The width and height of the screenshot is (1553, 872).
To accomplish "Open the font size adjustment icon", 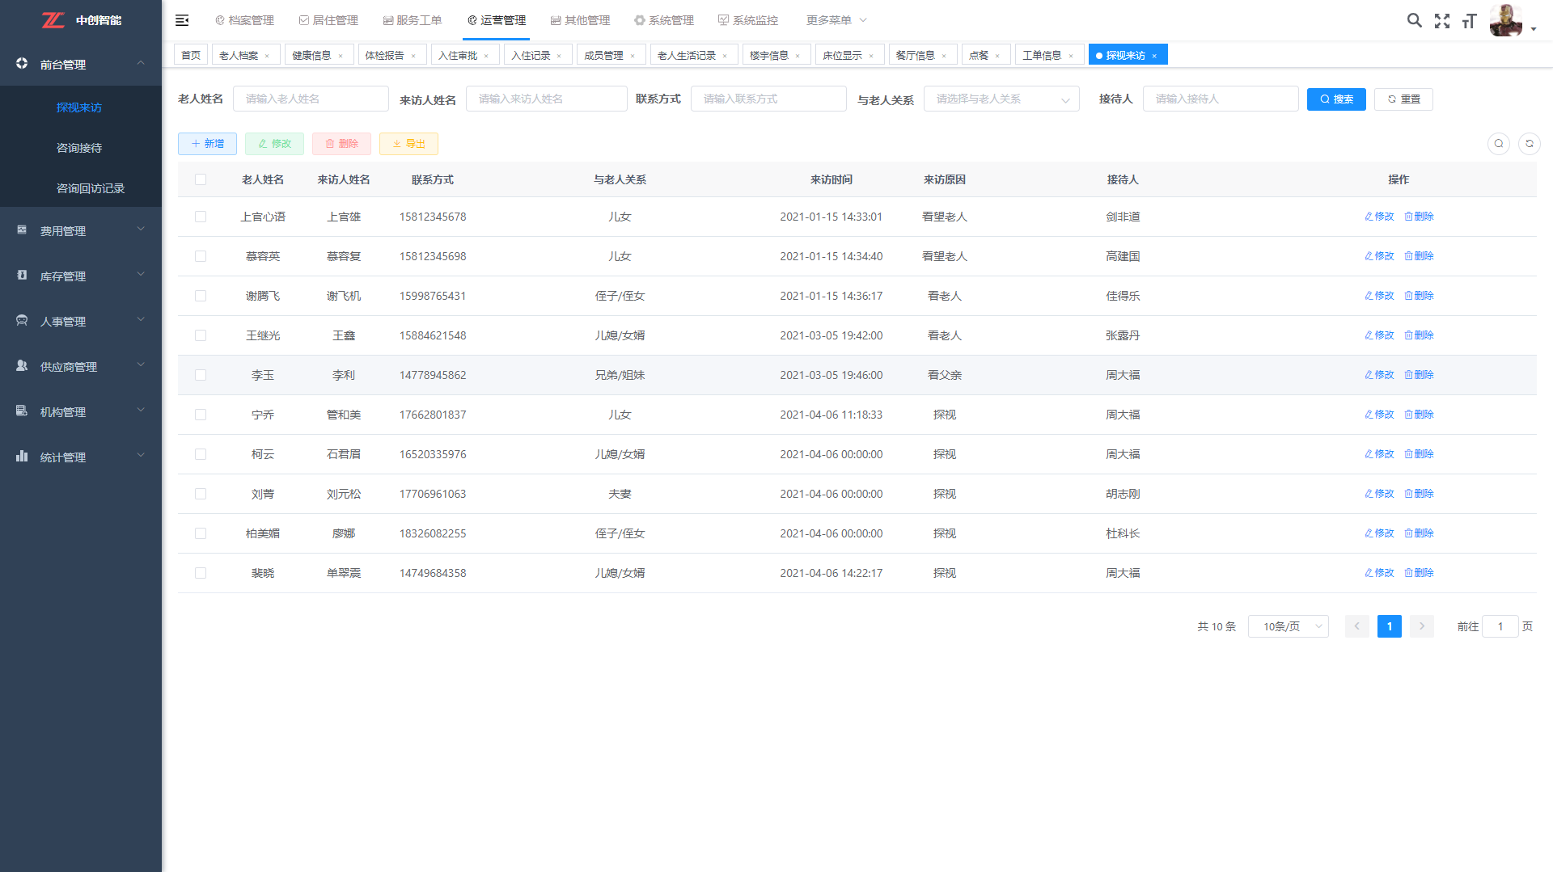I will [x=1469, y=21].
